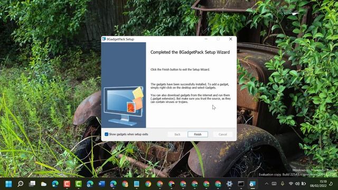Click the battery tray icon
Image resolution: width=338 pixels, height=190 pixels.
tap(304, 184)
